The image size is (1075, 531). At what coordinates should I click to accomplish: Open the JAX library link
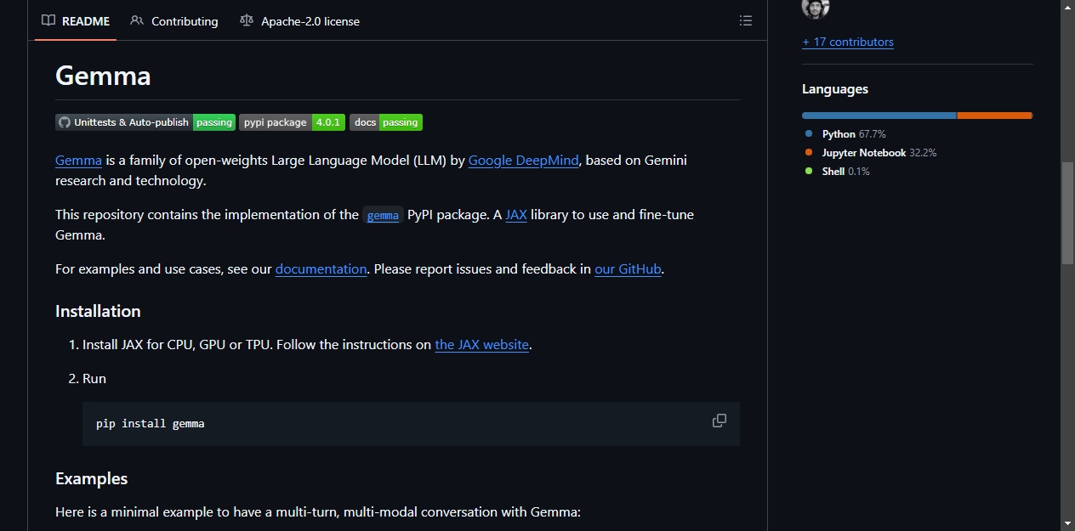coord(516,214)
